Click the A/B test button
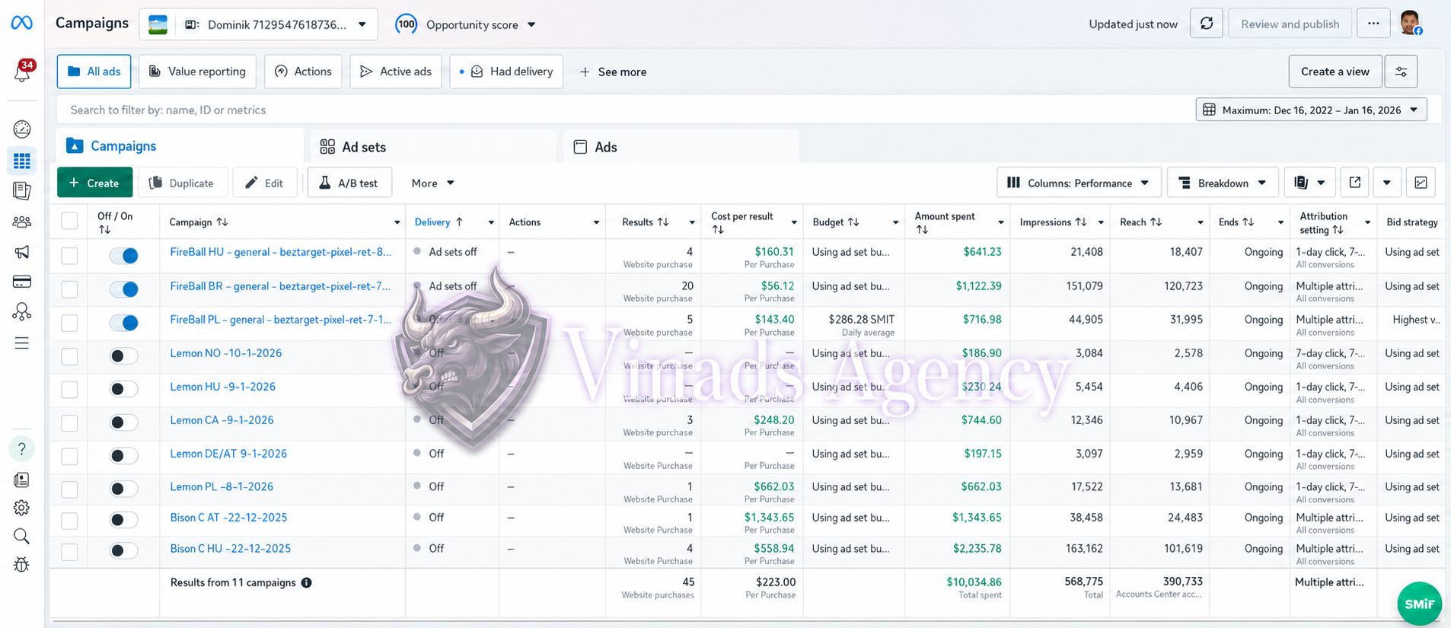This screenshot has width=1451, height=628. click(349, 183)
